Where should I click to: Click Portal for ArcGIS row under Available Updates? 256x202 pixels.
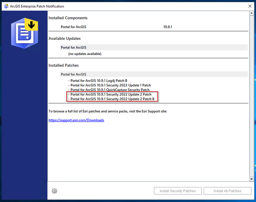click(x=154, y=47)
